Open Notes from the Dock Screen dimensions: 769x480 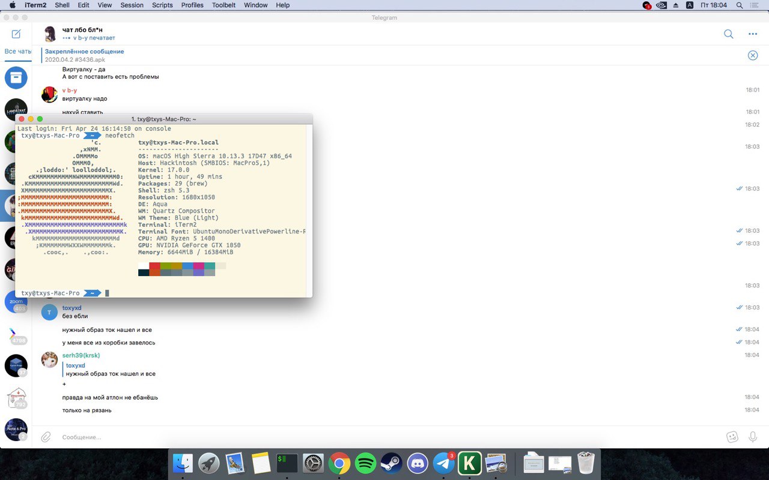pyautogui.click(x=261, y=463)
